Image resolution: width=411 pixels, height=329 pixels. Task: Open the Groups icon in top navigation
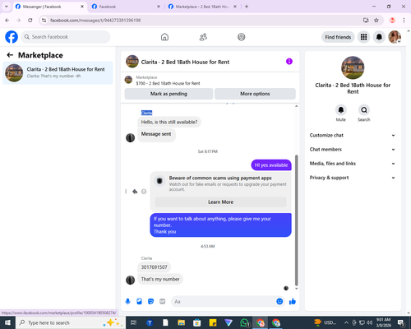[242, 37]
